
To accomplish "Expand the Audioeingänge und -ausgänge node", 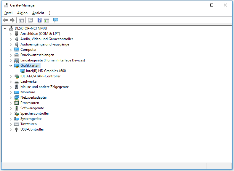I will click(11, 45).
